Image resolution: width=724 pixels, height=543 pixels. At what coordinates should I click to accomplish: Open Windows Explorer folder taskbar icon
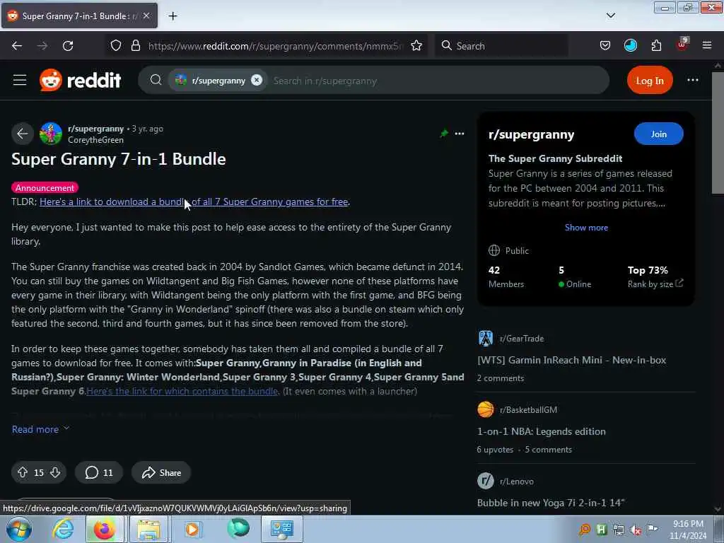(x=148, y=529)
